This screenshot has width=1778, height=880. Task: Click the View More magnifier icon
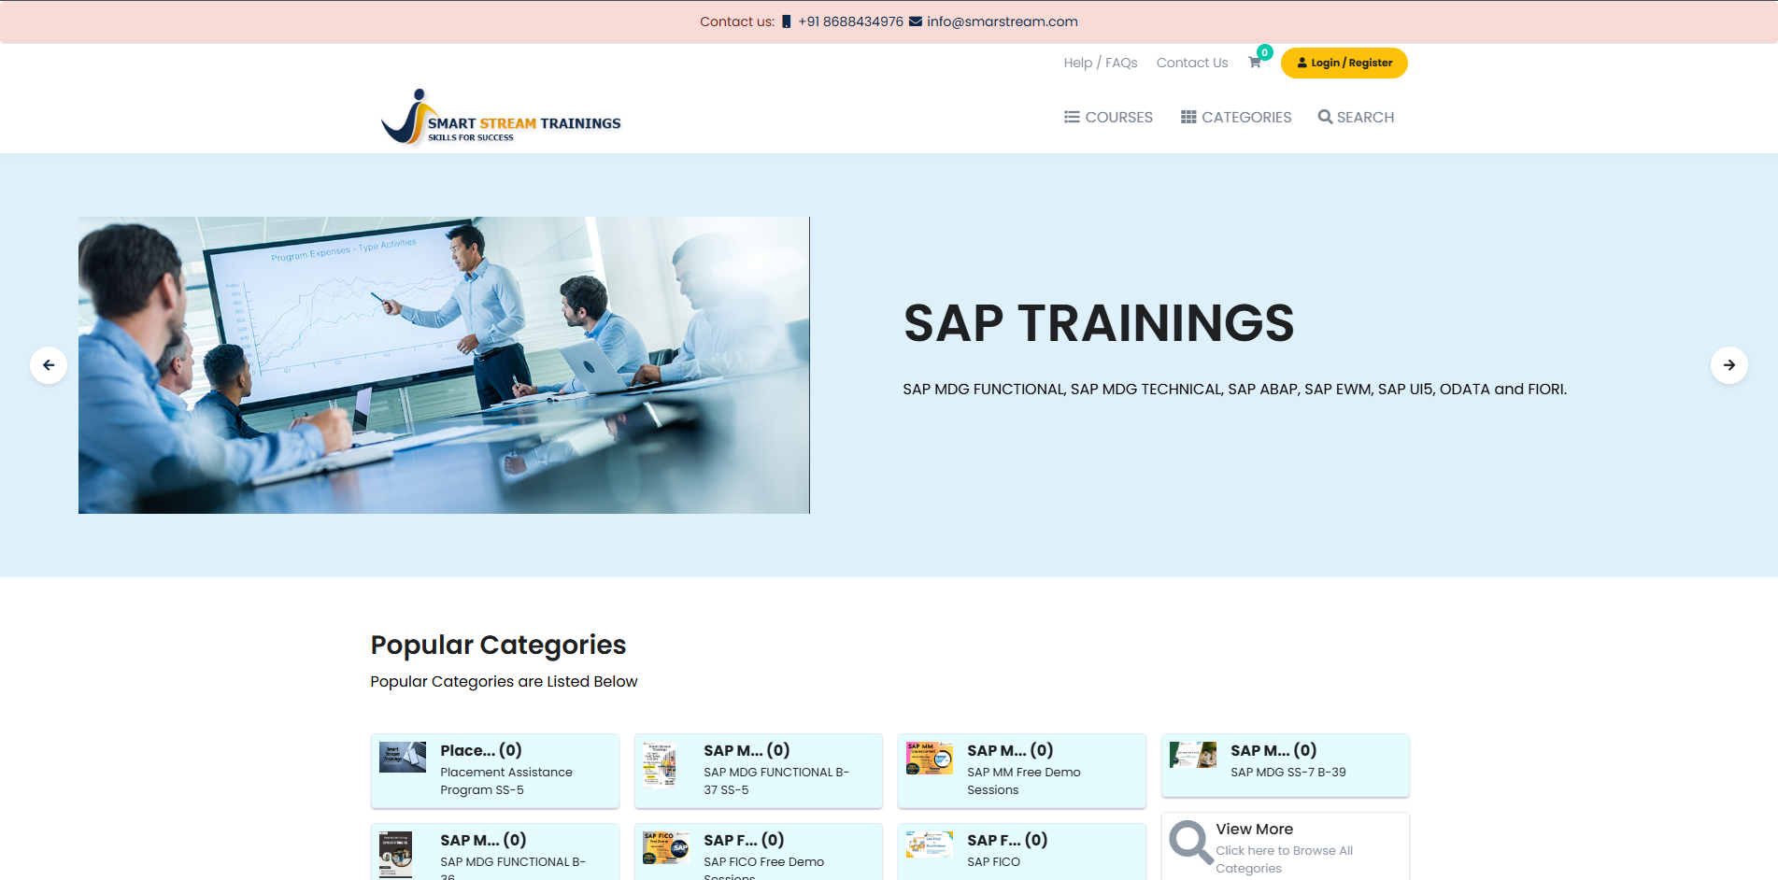pyautogui.click(x=1190, y=842)
